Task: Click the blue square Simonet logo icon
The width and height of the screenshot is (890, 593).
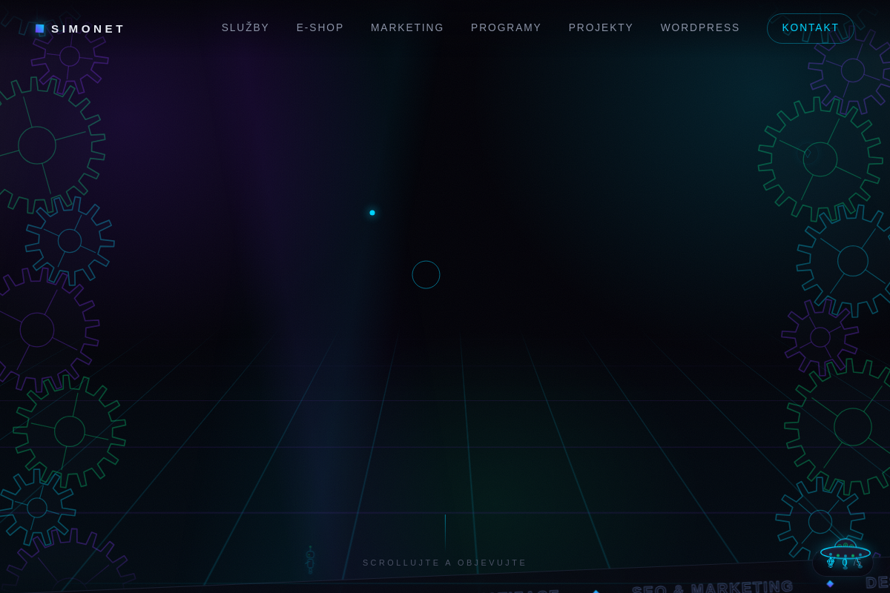Action: click(x=40, y=28)
